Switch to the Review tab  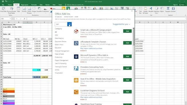(48, 5)
